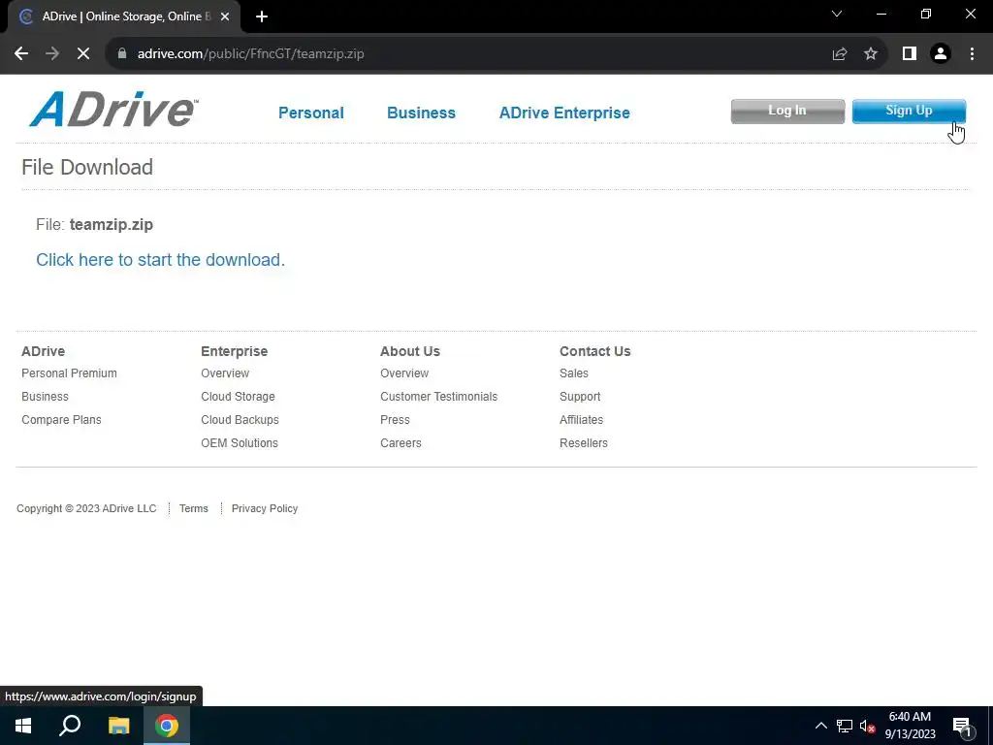Screen dimensions: 993x745
Task: Select the File Download heading
Action: (x=87, y=167)
